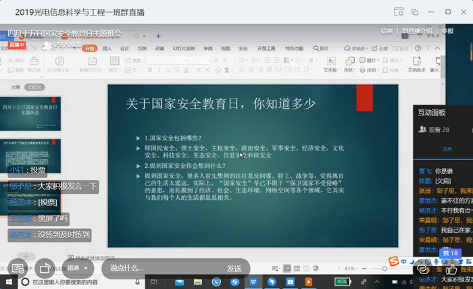
Task: Switch to 大纲 outline pane tab
Action: coord(15,87)
